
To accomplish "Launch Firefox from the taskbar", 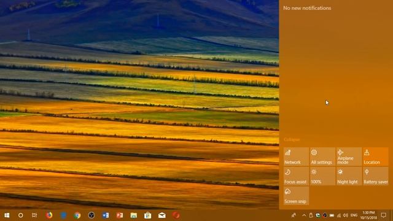I will [49, 215].
